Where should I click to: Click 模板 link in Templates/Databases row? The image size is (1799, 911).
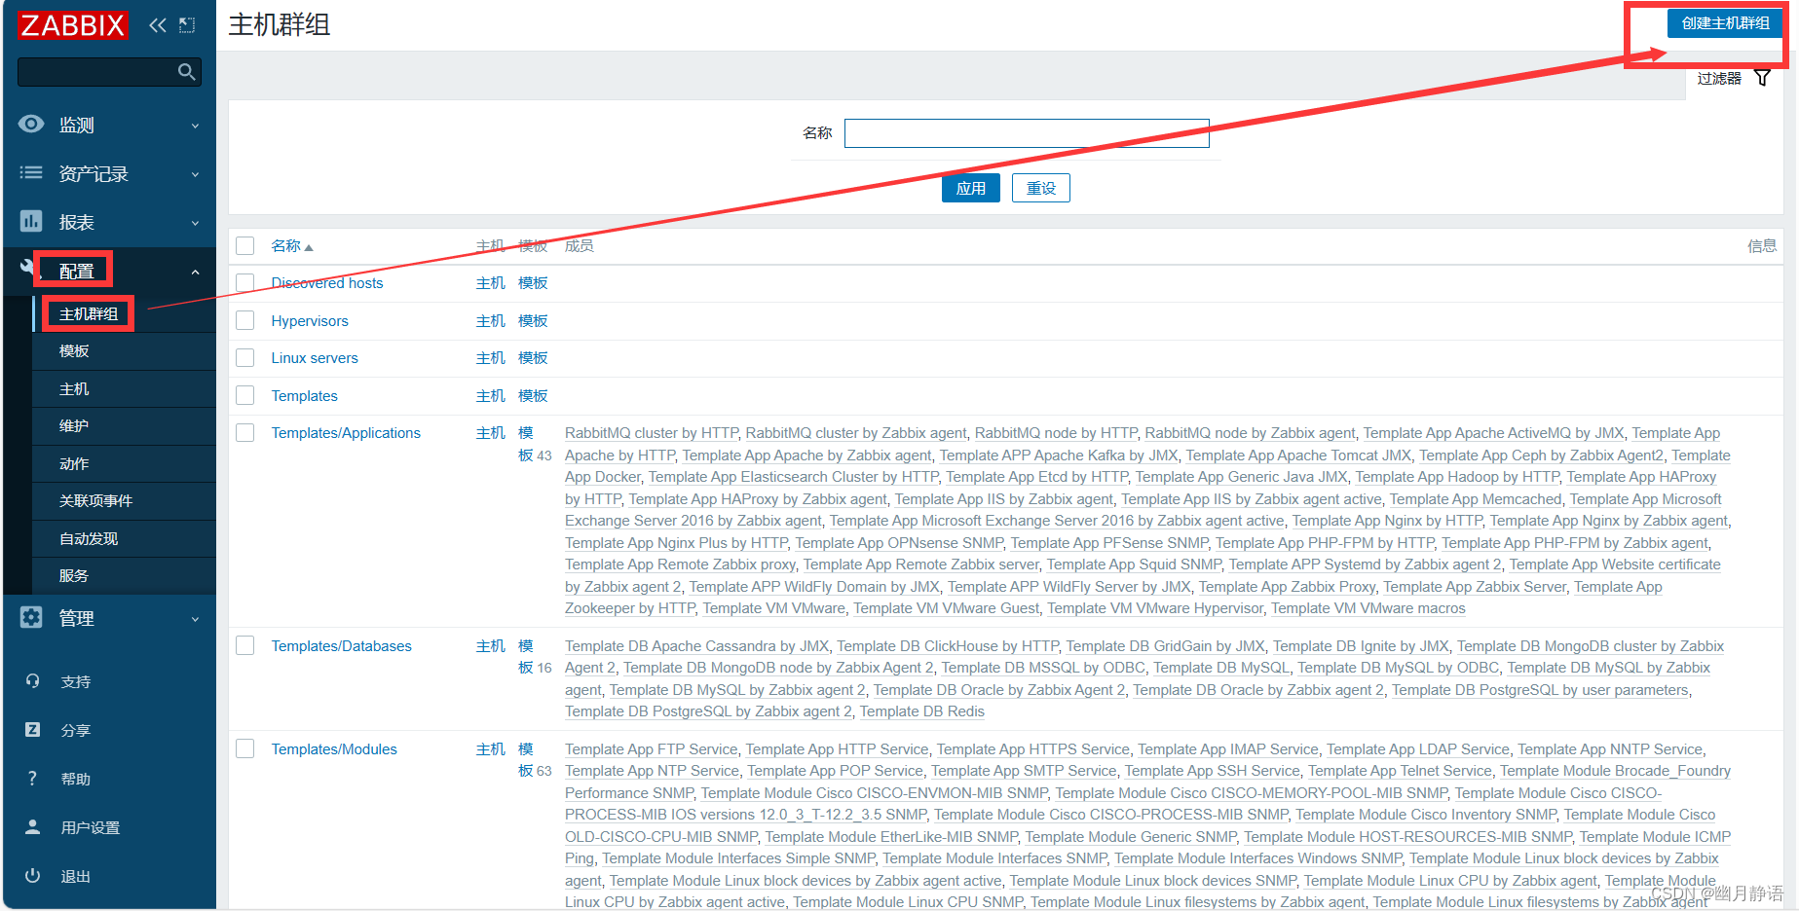pos(526,657)
